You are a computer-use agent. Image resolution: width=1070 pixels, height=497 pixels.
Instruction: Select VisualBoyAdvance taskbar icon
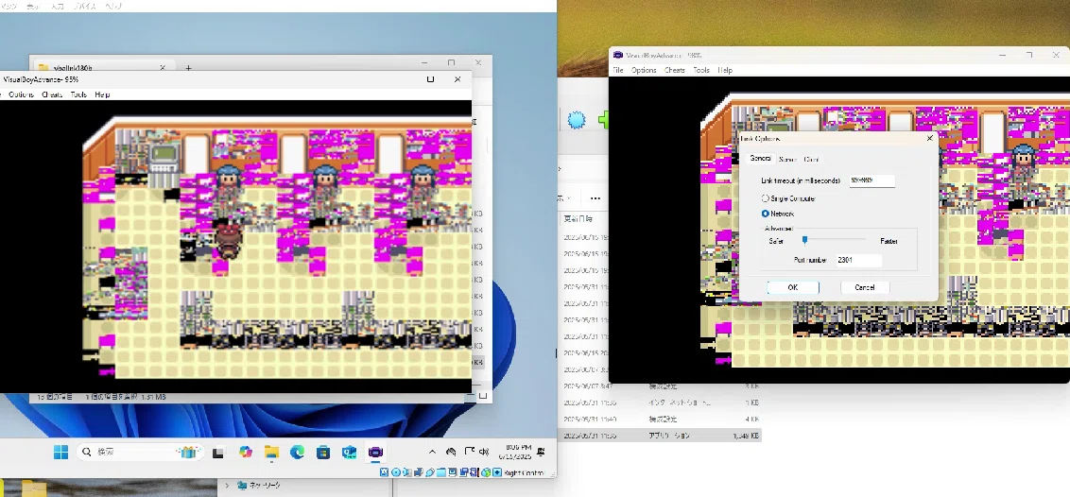point(375,452)
